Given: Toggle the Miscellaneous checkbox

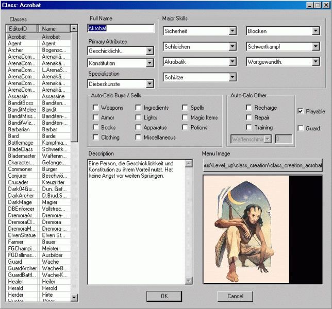Looking at the screenshot, I should coord(138,138).
